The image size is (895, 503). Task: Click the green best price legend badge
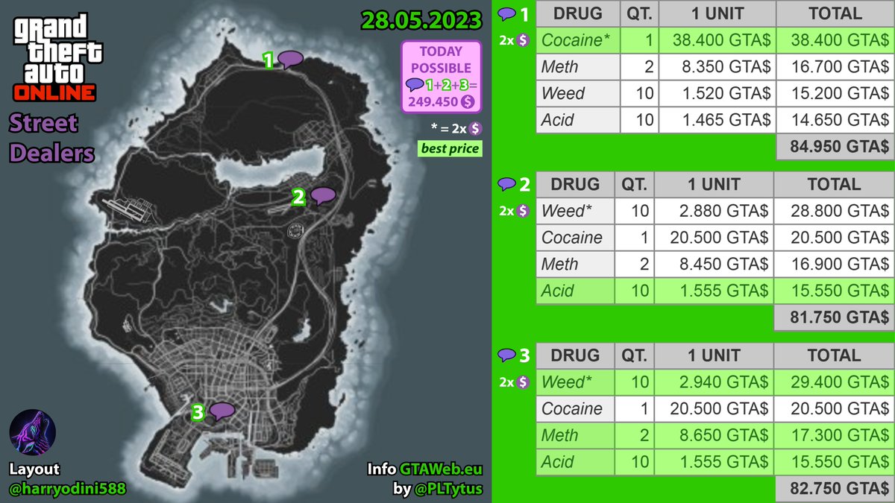(449, 149)
